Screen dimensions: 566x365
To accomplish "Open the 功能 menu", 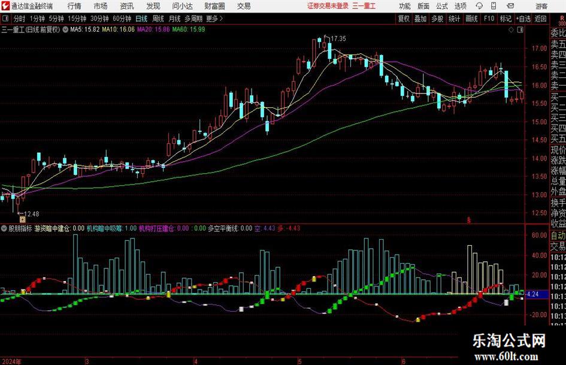I will [x=405, y=6].
